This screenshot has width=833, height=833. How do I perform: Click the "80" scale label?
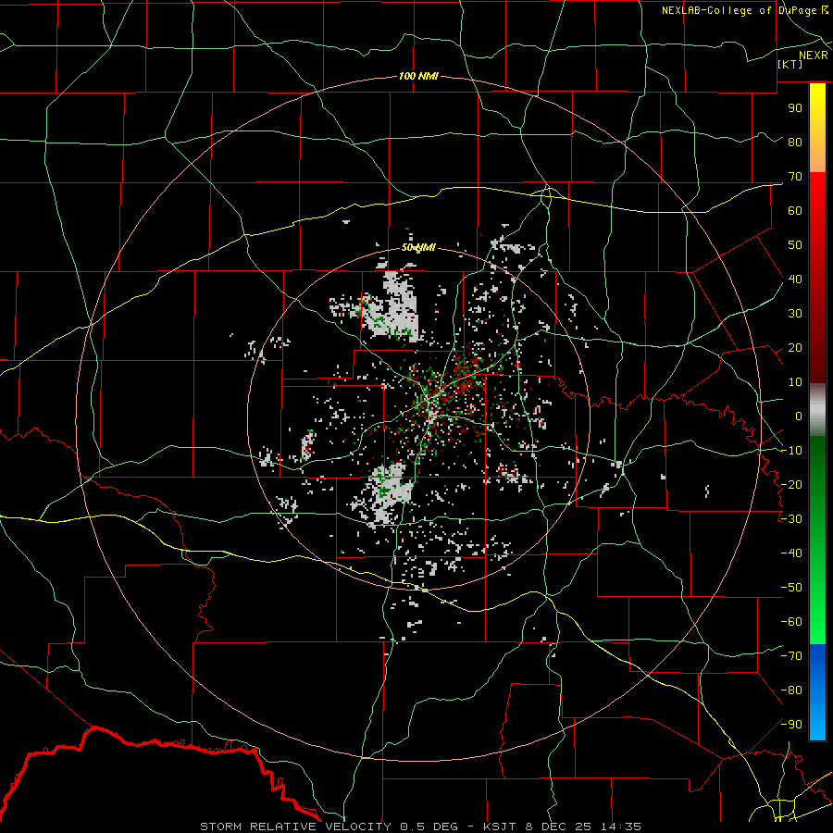[x=795, y=143]
